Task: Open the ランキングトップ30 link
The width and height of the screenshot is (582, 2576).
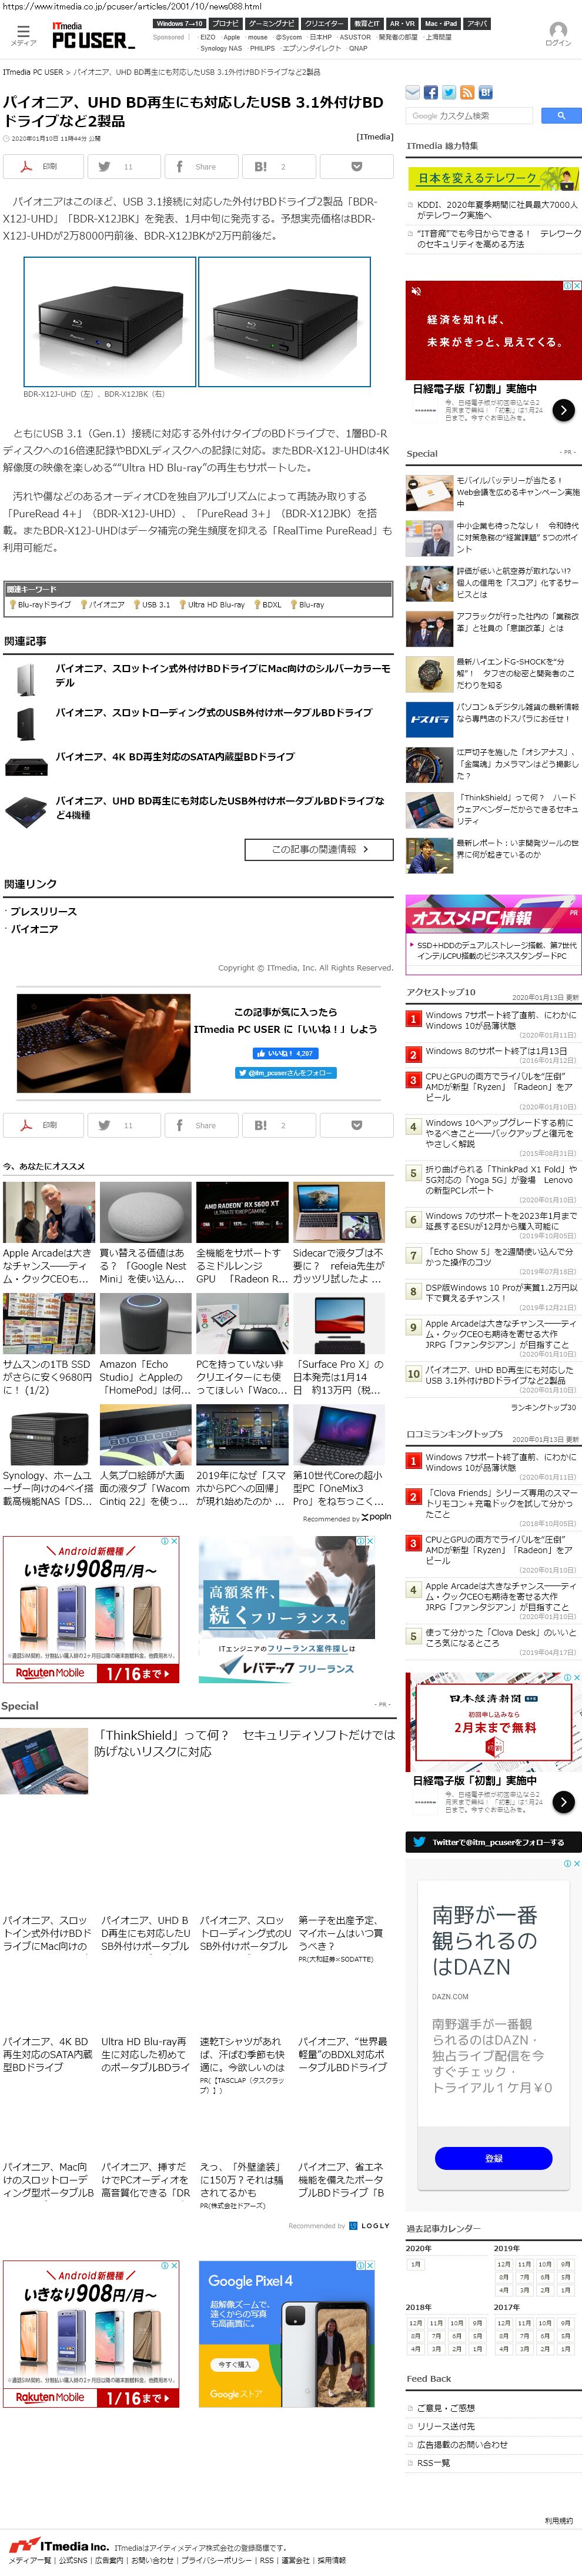Action: (543, 1407)
